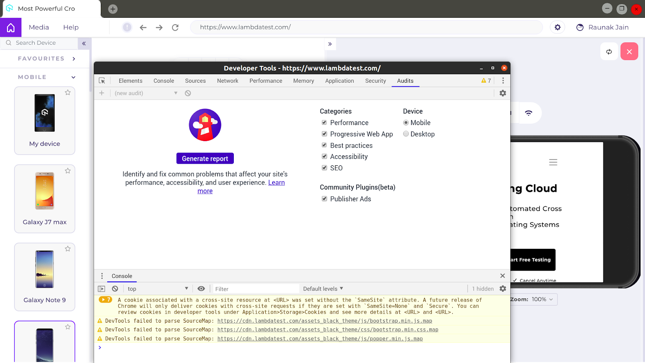The height and width of the screenshot is (363, 645).
Task: Toggle the Wi-Fi network icon
Action: pos(528,113)
